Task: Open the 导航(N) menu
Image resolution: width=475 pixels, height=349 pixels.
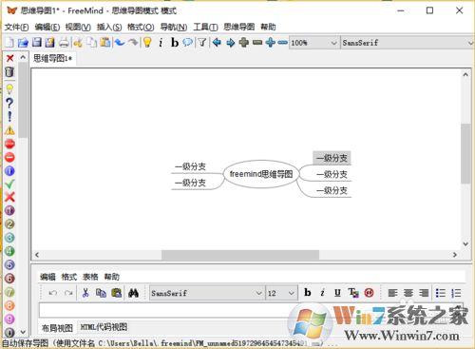Action: [x=174, y=28]
